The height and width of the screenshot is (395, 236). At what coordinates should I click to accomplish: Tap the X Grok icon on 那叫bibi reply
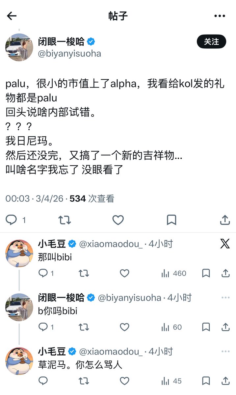(225, 244)
